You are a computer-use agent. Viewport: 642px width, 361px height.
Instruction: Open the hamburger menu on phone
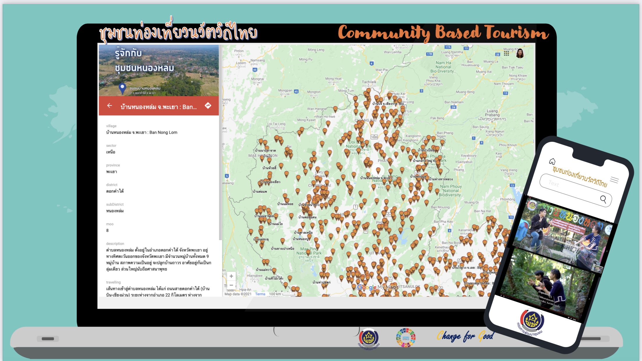614,180
